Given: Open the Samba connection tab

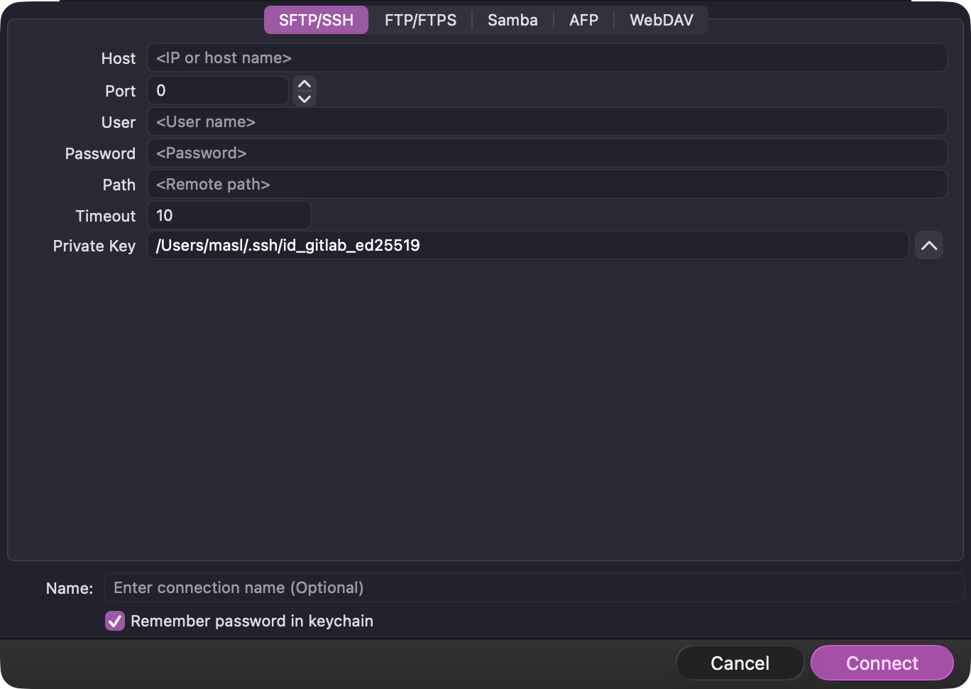Looking at the screenshot, I should pos(512,20).
